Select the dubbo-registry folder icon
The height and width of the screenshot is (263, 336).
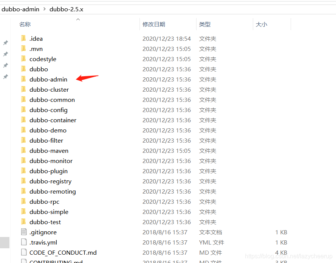(x=23, y=181)
